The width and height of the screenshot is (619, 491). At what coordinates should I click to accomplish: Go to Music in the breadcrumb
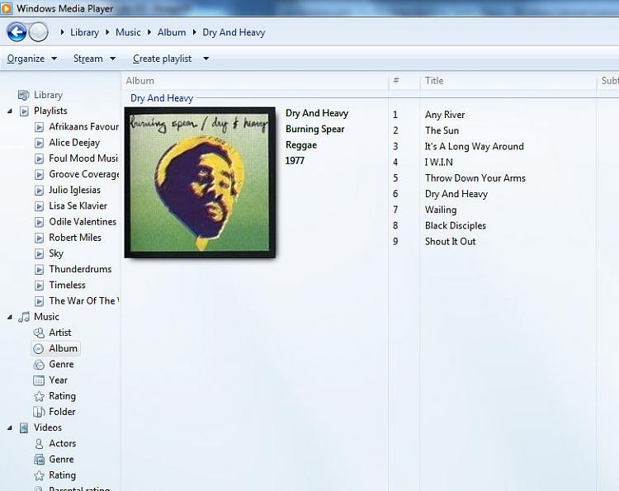(128, 32)
